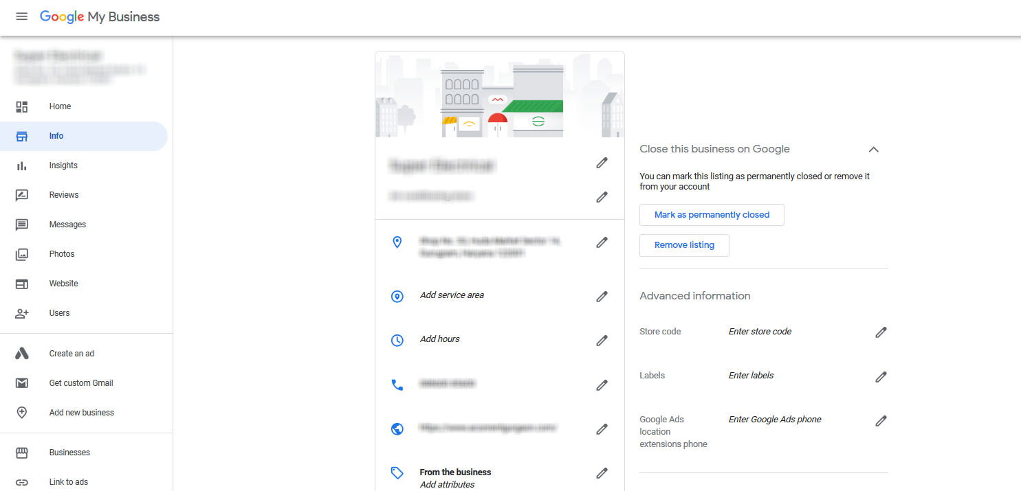1021x491 pixels.
Task: Collapse the Close this business on Google section
Action: click(873, 149)
